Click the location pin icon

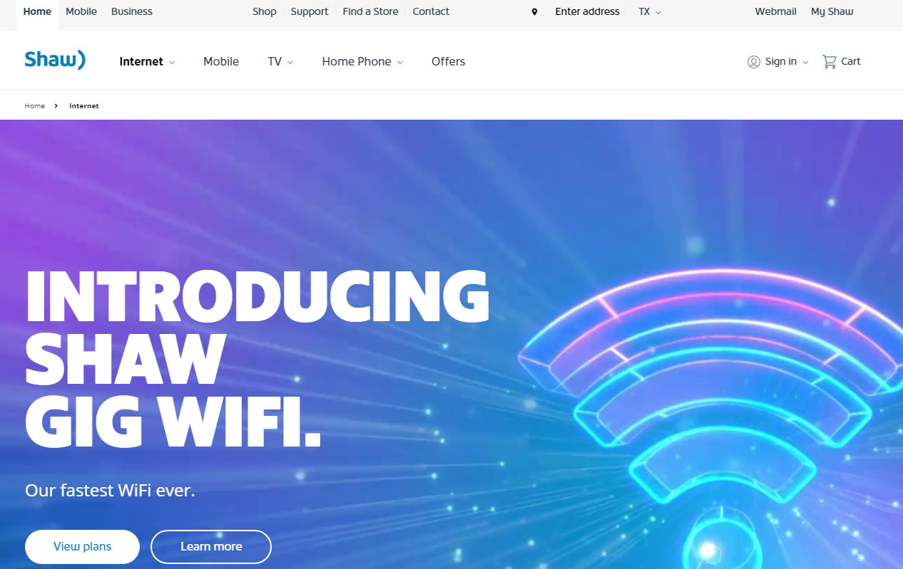[x=534, y=12]
